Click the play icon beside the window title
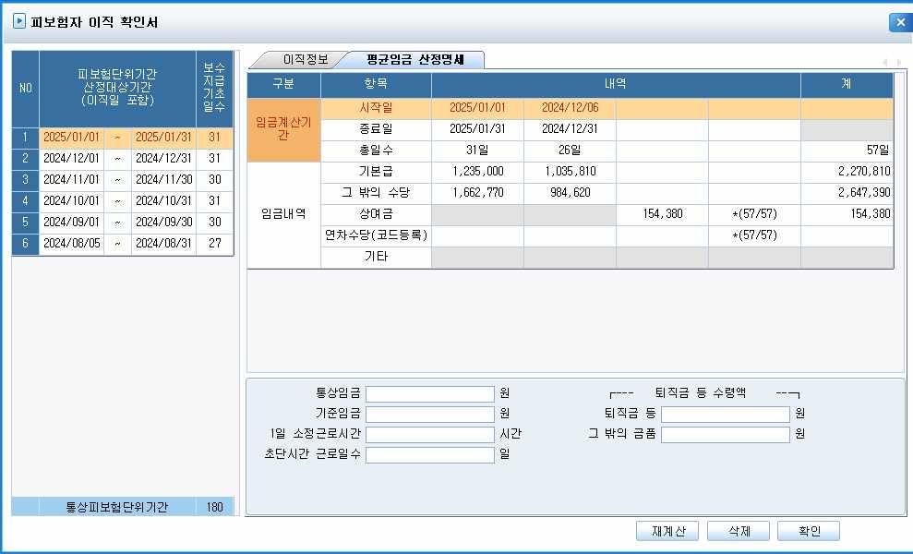The image size is (913, 554). pos(18,21)
